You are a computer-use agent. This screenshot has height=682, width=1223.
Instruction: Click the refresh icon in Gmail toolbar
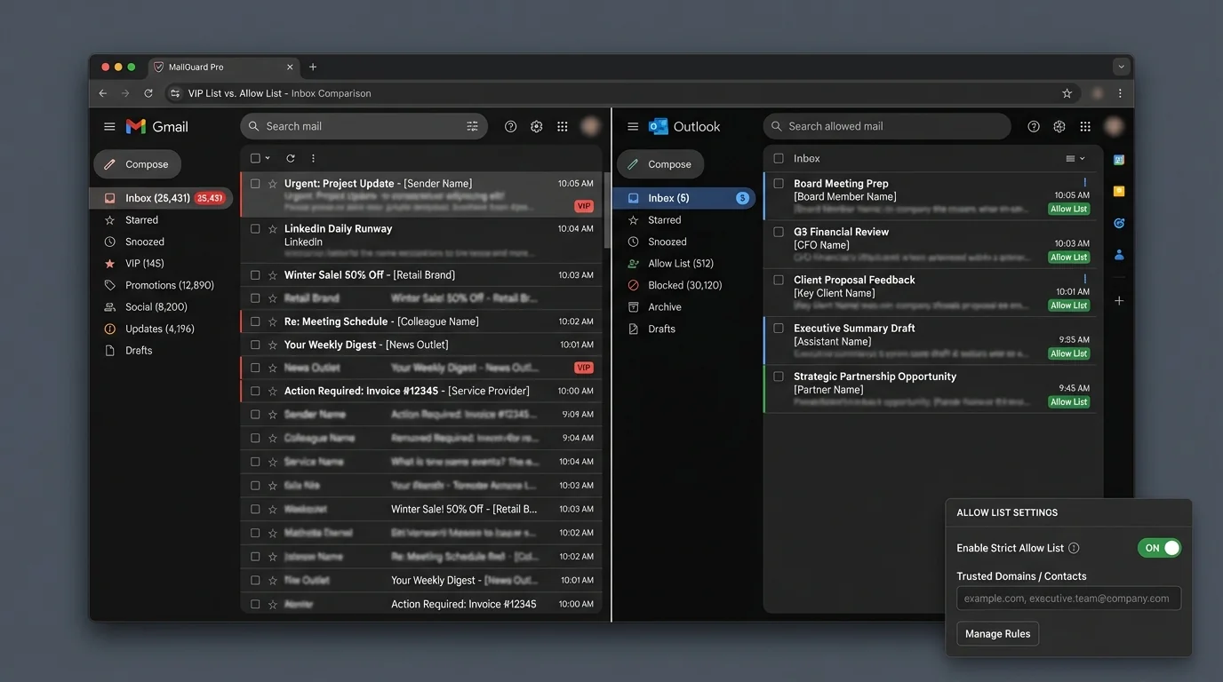(290, 158)
